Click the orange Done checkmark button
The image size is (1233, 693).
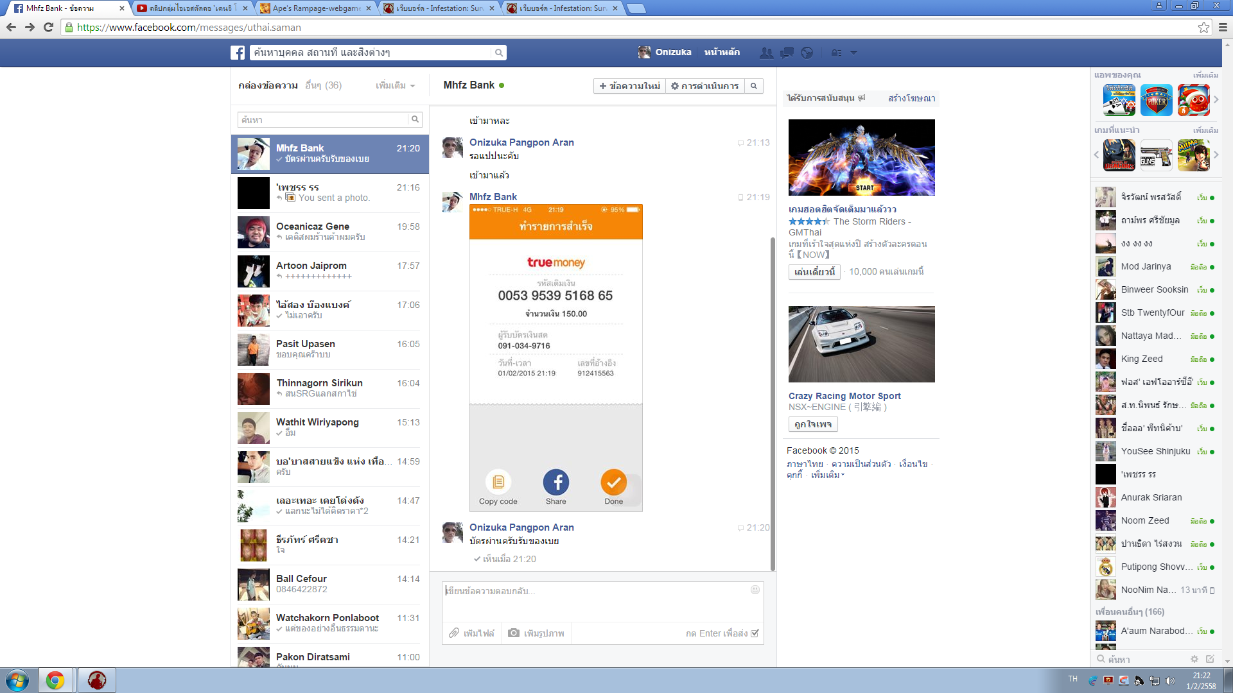(613, 483)
